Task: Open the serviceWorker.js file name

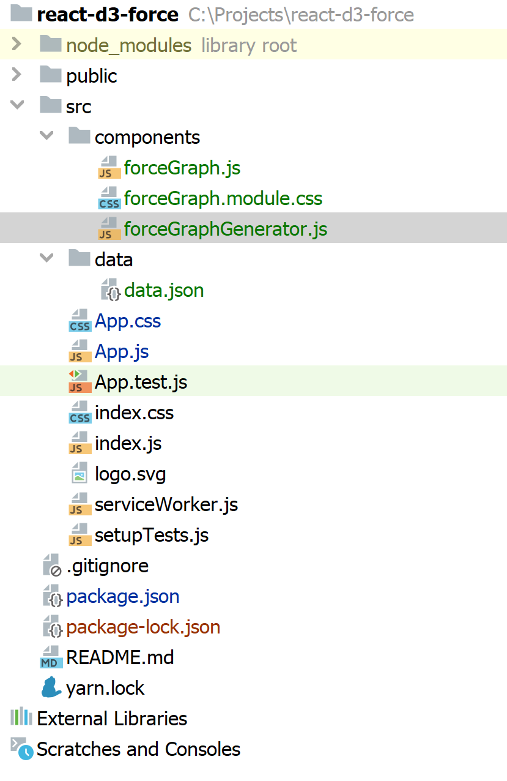Action: coord(166,504)
